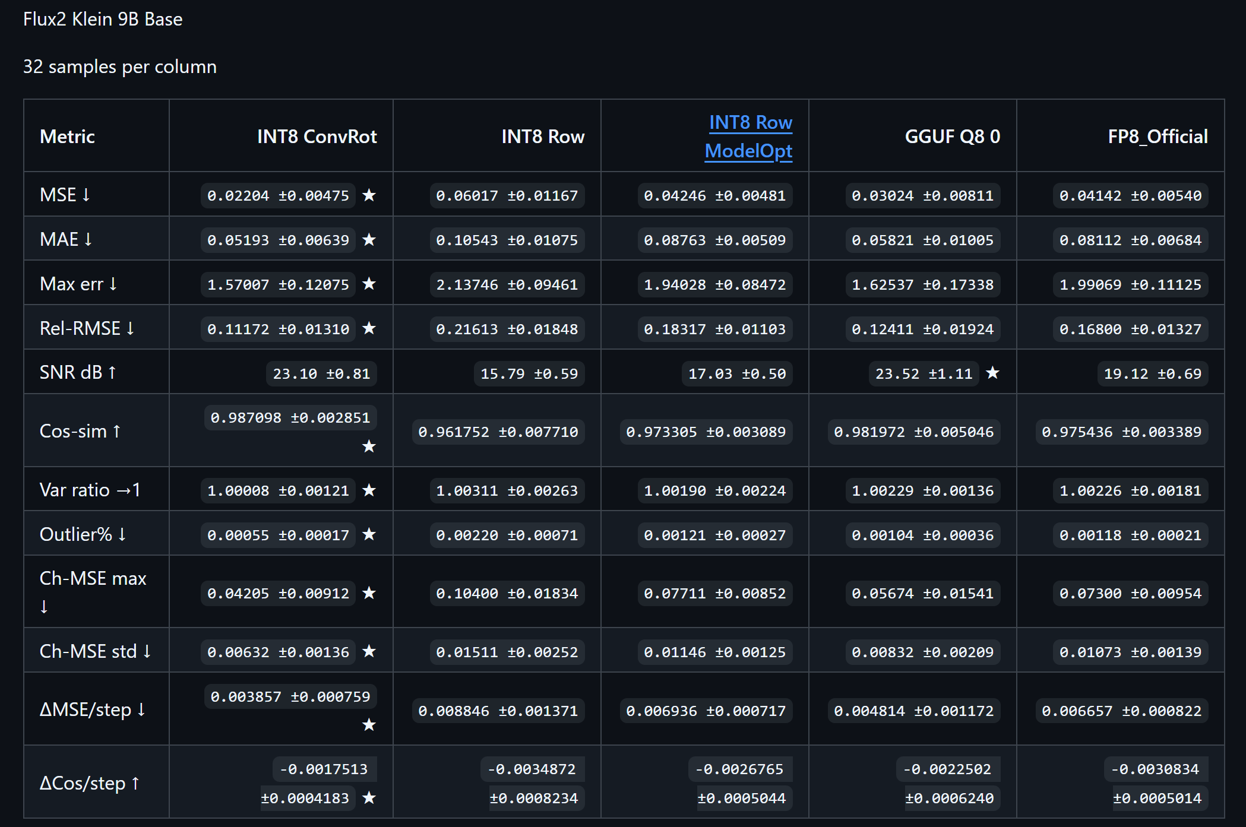Select the 'FP8_Official' column header
Screen dimensions: 1246x827
point(1158,137)
